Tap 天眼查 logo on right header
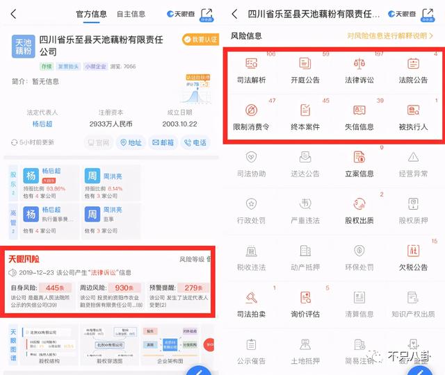The height and width of the screenshot is (375, 445). [402, 14]
